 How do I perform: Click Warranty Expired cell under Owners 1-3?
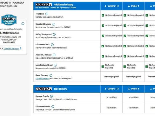pyautogui.click(x=111, y=77)
